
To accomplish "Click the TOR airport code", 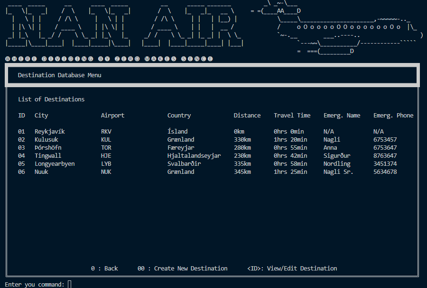I will (x=106, y=148).
